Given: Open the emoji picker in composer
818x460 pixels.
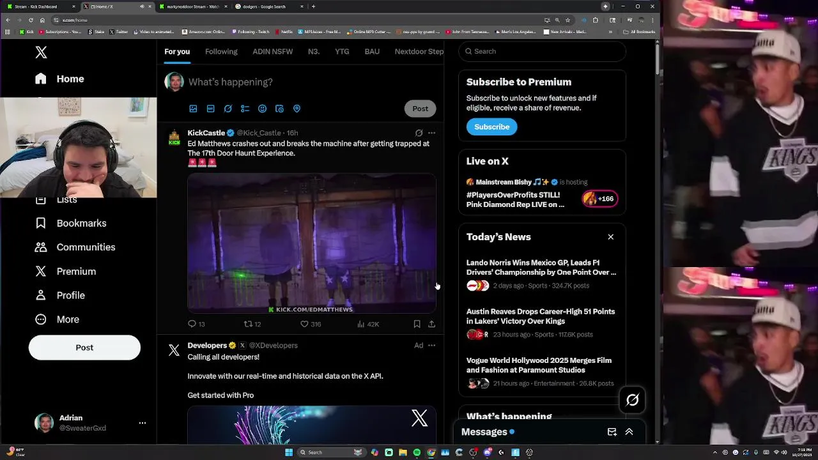Looking at the screenshot, I should 262,109.
